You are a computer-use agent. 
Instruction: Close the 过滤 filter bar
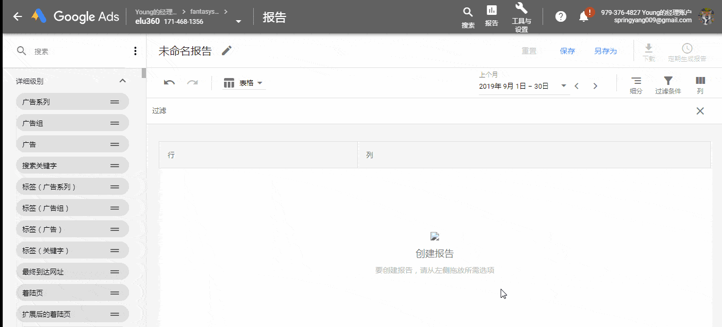700,111
